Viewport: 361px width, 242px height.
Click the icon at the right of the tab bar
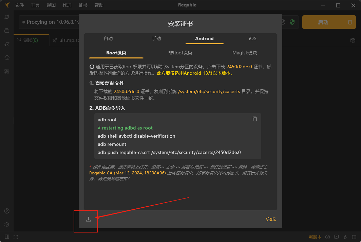(x=353, y=40)
